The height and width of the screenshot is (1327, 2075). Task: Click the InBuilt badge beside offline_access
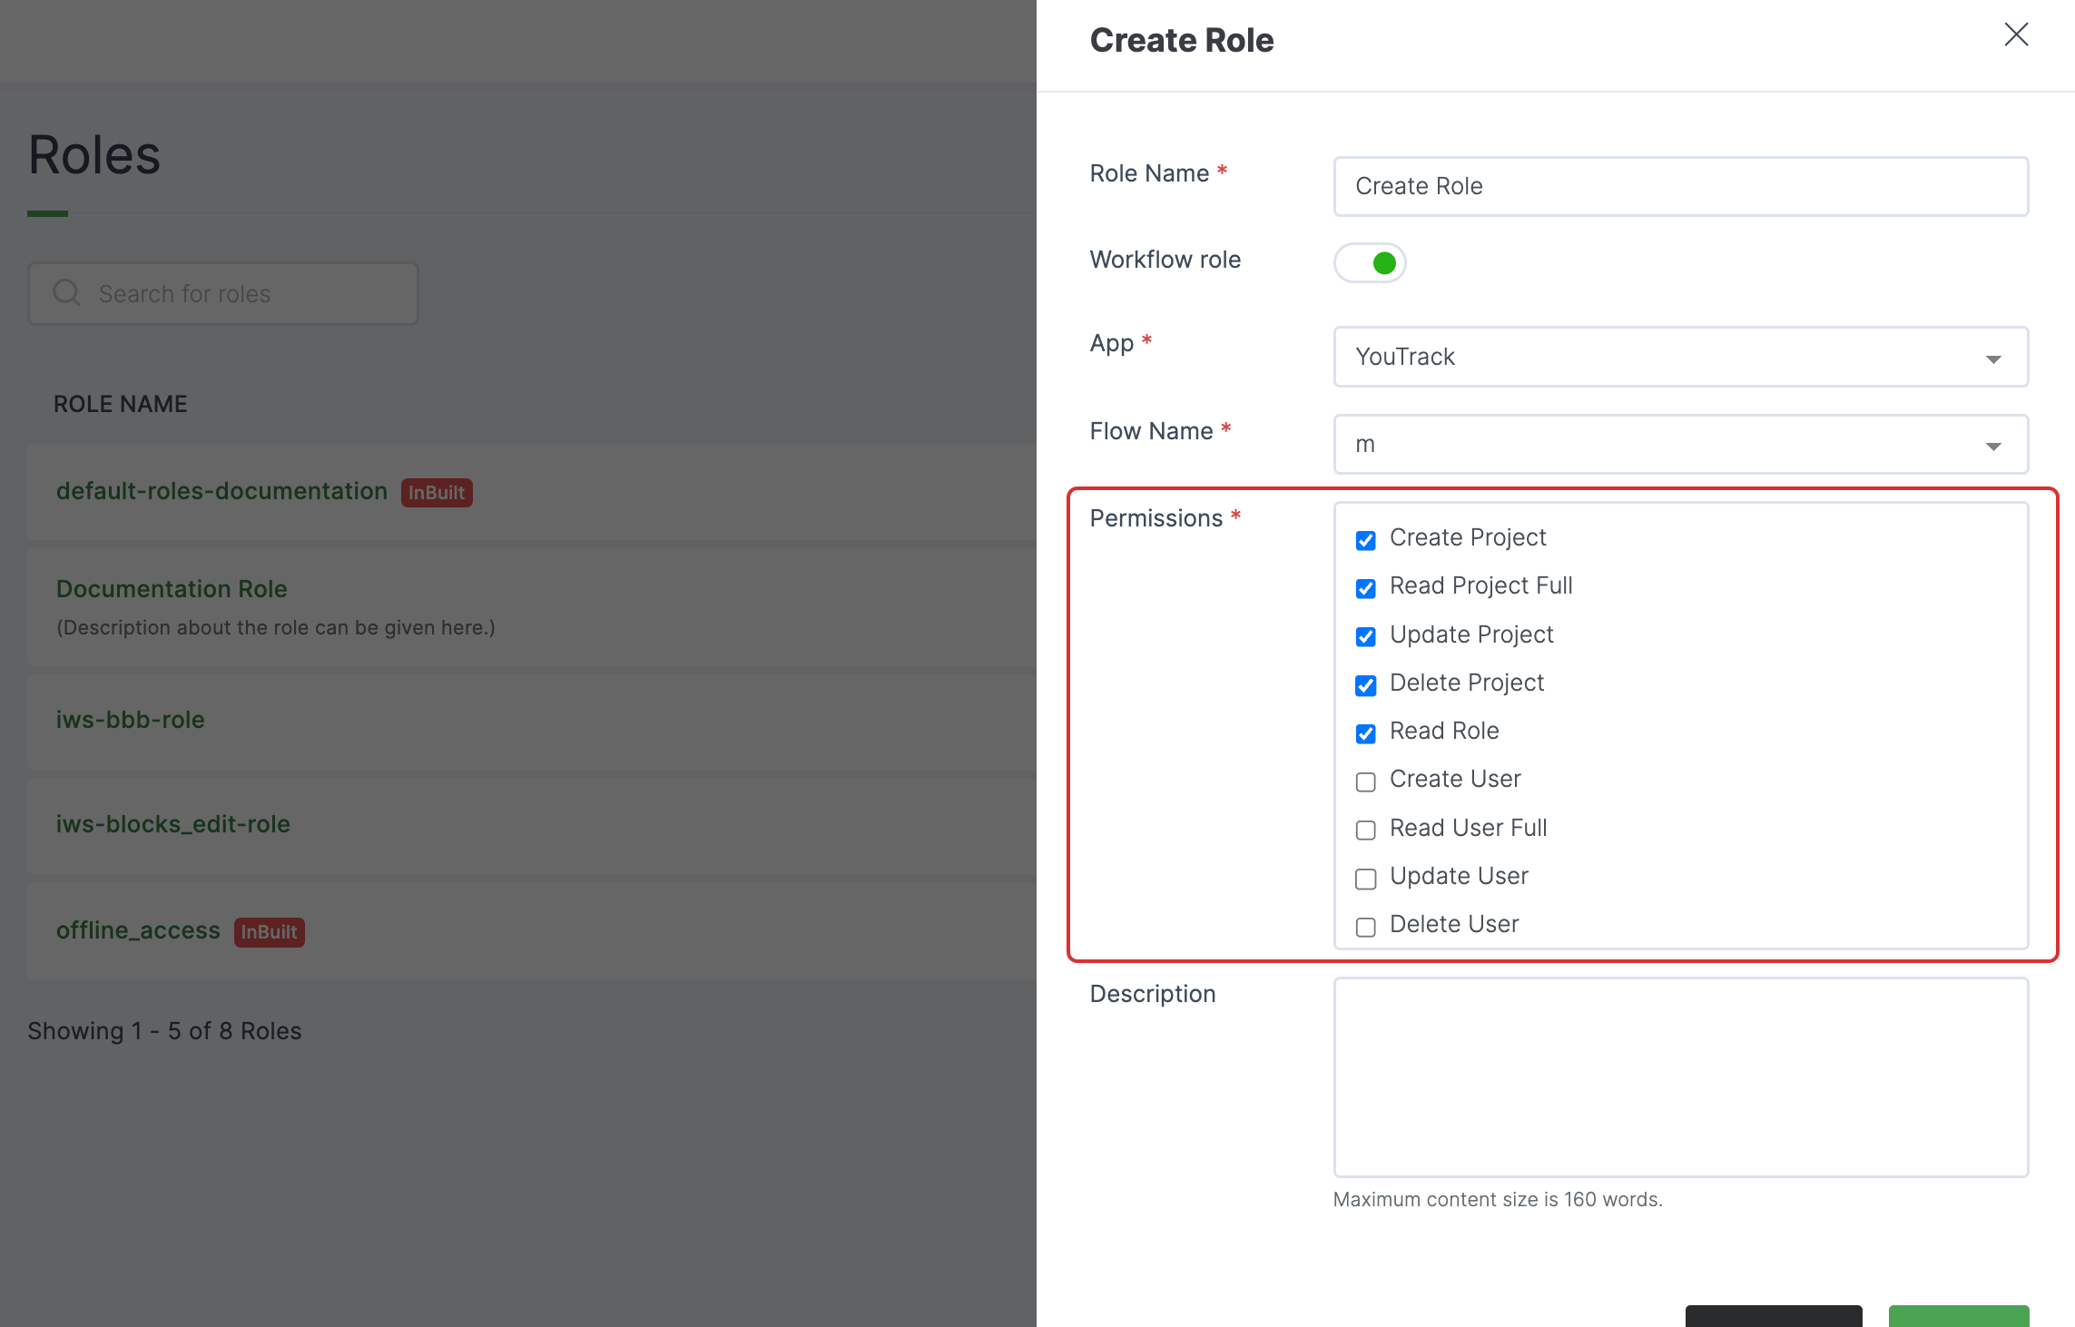[x=269, y=932]
